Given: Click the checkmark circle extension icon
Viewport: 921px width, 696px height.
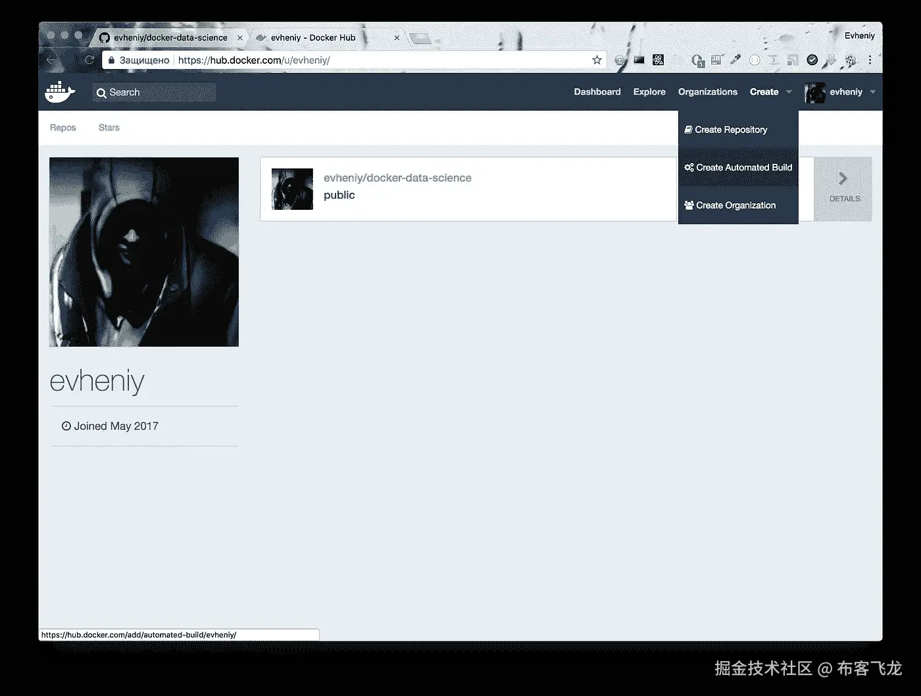Looking at the screenshot, I should 812,60.
